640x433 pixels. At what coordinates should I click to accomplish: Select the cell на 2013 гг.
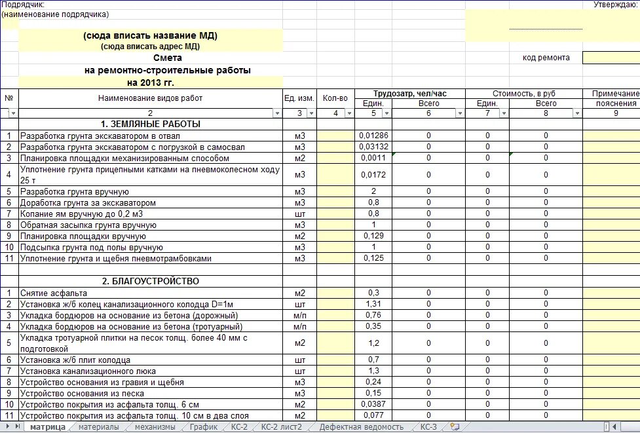[151, 83]
